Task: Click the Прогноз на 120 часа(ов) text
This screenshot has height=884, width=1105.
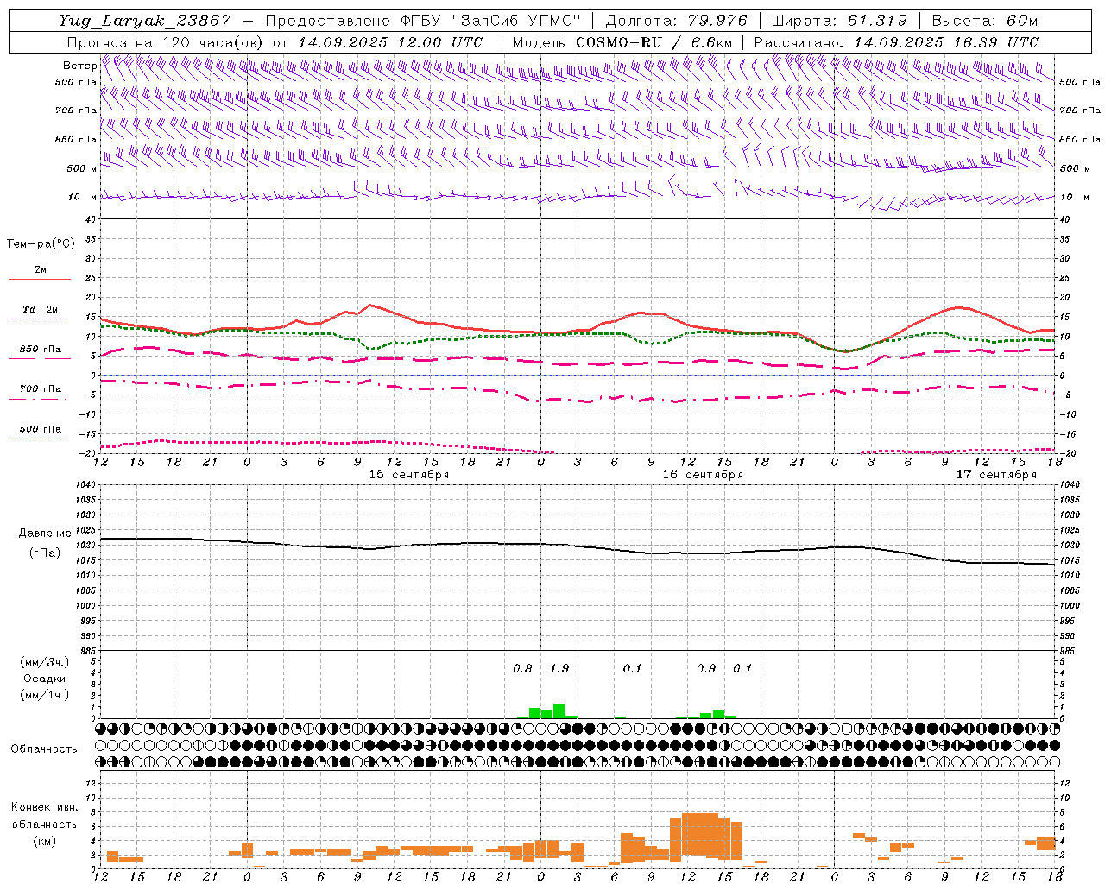Action: pyautogui.click(x=166, y=42)
